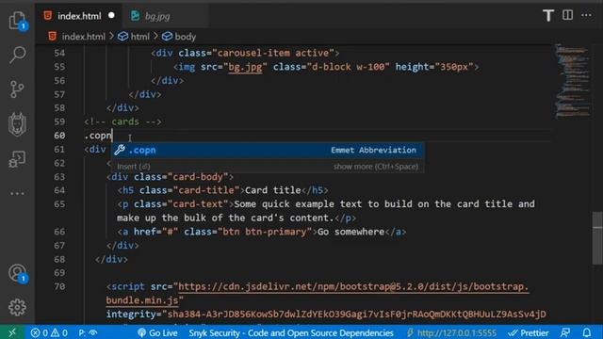Open the remote window indicator in status bar
This screenshot has height=339, width=603.
(x=12, y=332)
